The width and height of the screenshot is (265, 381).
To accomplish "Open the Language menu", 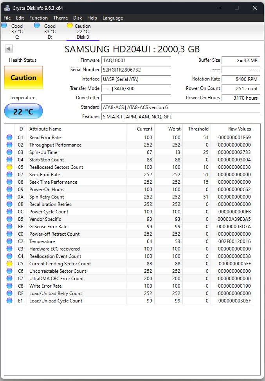I will [x=113, y=18].
